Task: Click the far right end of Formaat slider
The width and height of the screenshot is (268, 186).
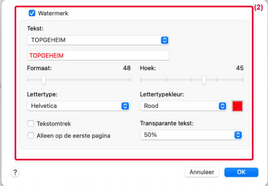Action: click(130, 80)
